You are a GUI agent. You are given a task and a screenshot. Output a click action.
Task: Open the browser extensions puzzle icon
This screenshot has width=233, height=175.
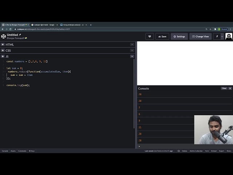click(215, 29)
